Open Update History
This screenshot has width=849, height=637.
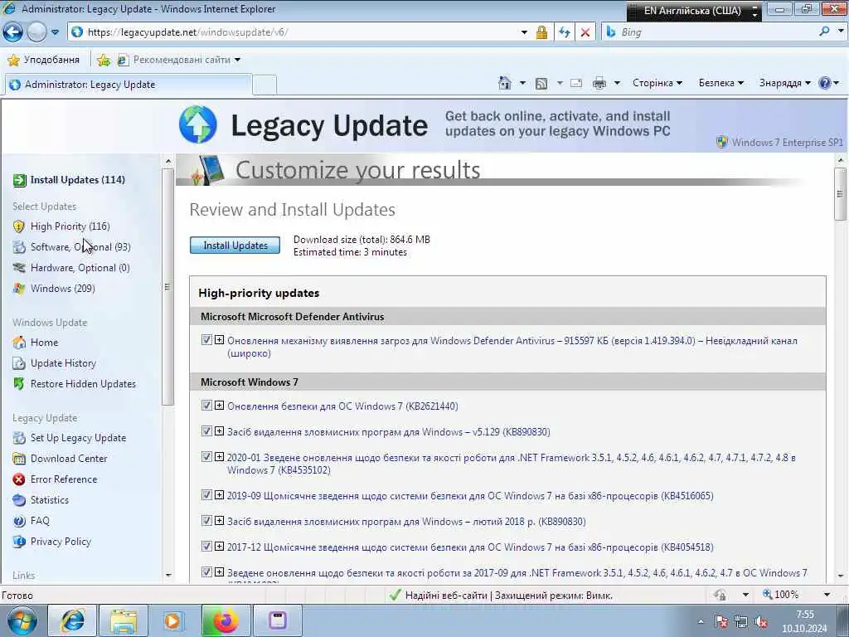[x=63, y=363]
